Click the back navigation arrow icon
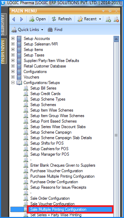 [14, 19]
